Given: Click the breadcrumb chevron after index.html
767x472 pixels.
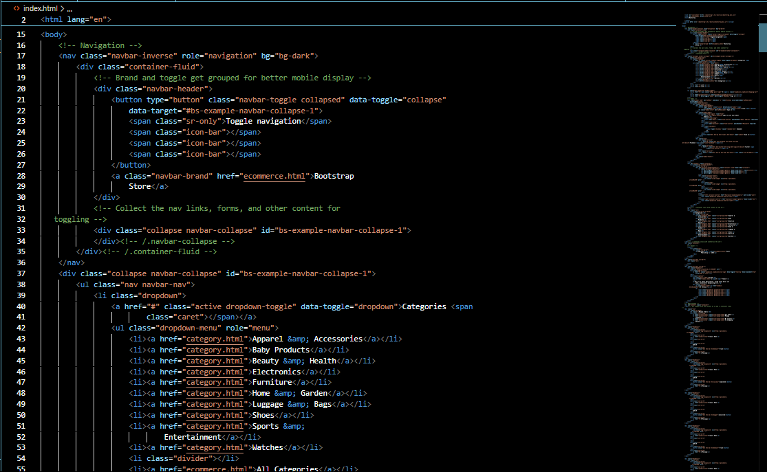Looking at the screenshot, I should [62, 8].
